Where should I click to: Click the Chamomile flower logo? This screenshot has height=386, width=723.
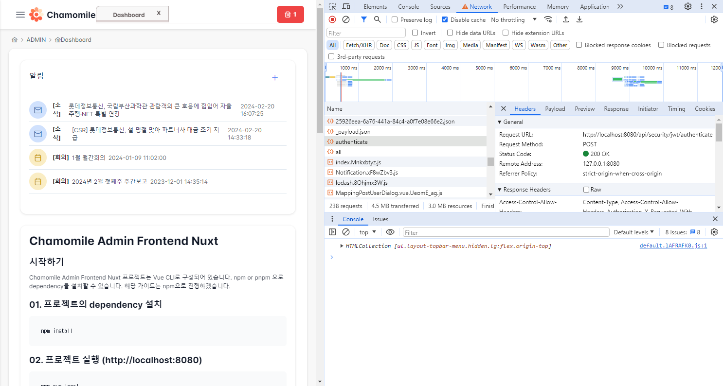point(36,15)
